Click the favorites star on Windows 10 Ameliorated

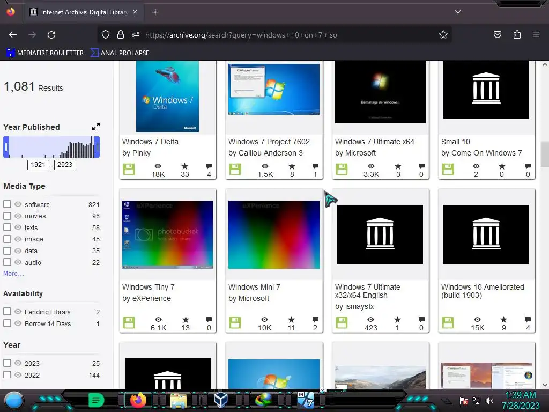tap(503, 320)
